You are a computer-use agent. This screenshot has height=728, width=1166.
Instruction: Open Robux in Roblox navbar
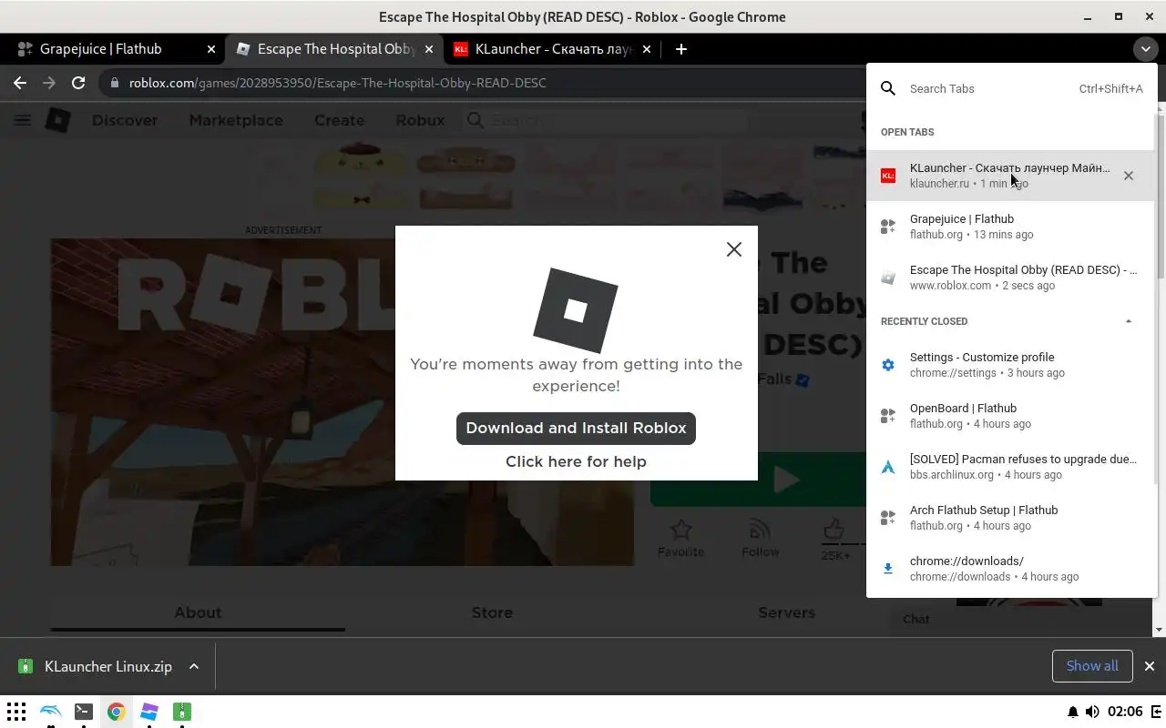(420, 120)
